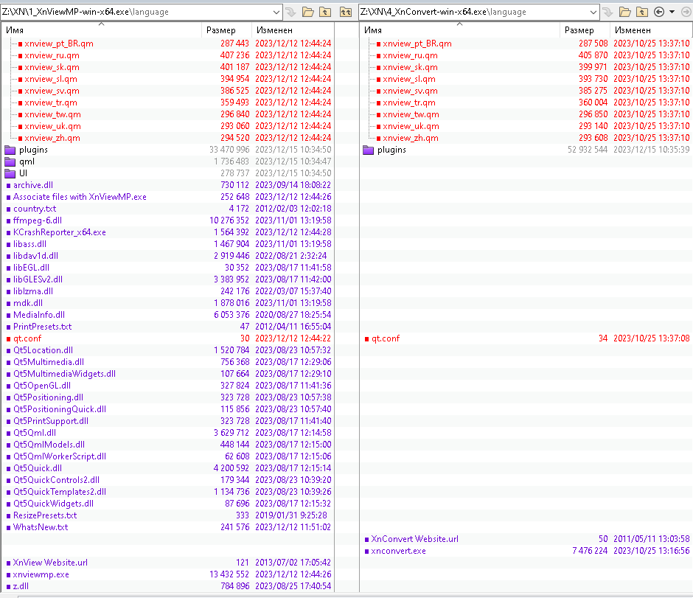The width and height of the screenshot is (693, 598).
Task: Expand the left path dropdown
Action: point(276,12)
